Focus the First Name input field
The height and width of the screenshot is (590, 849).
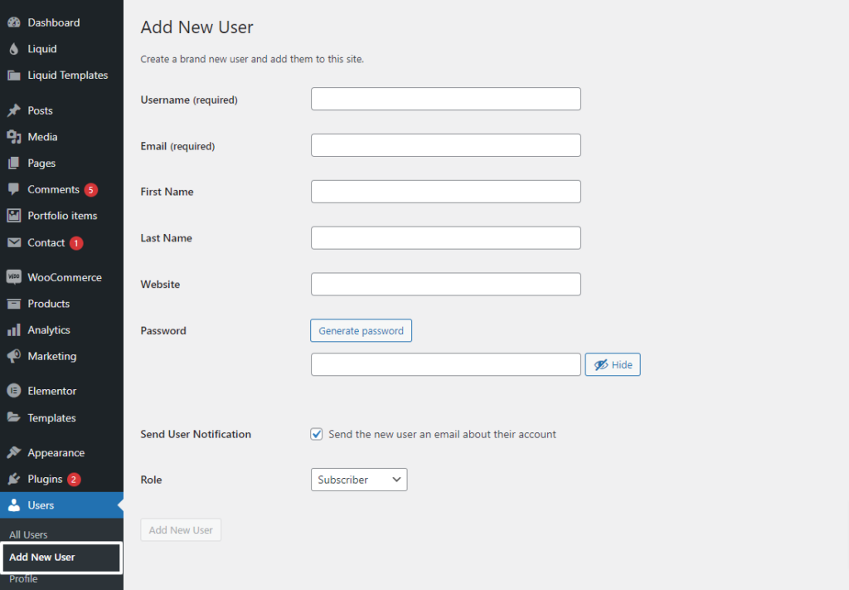point(445,192)
